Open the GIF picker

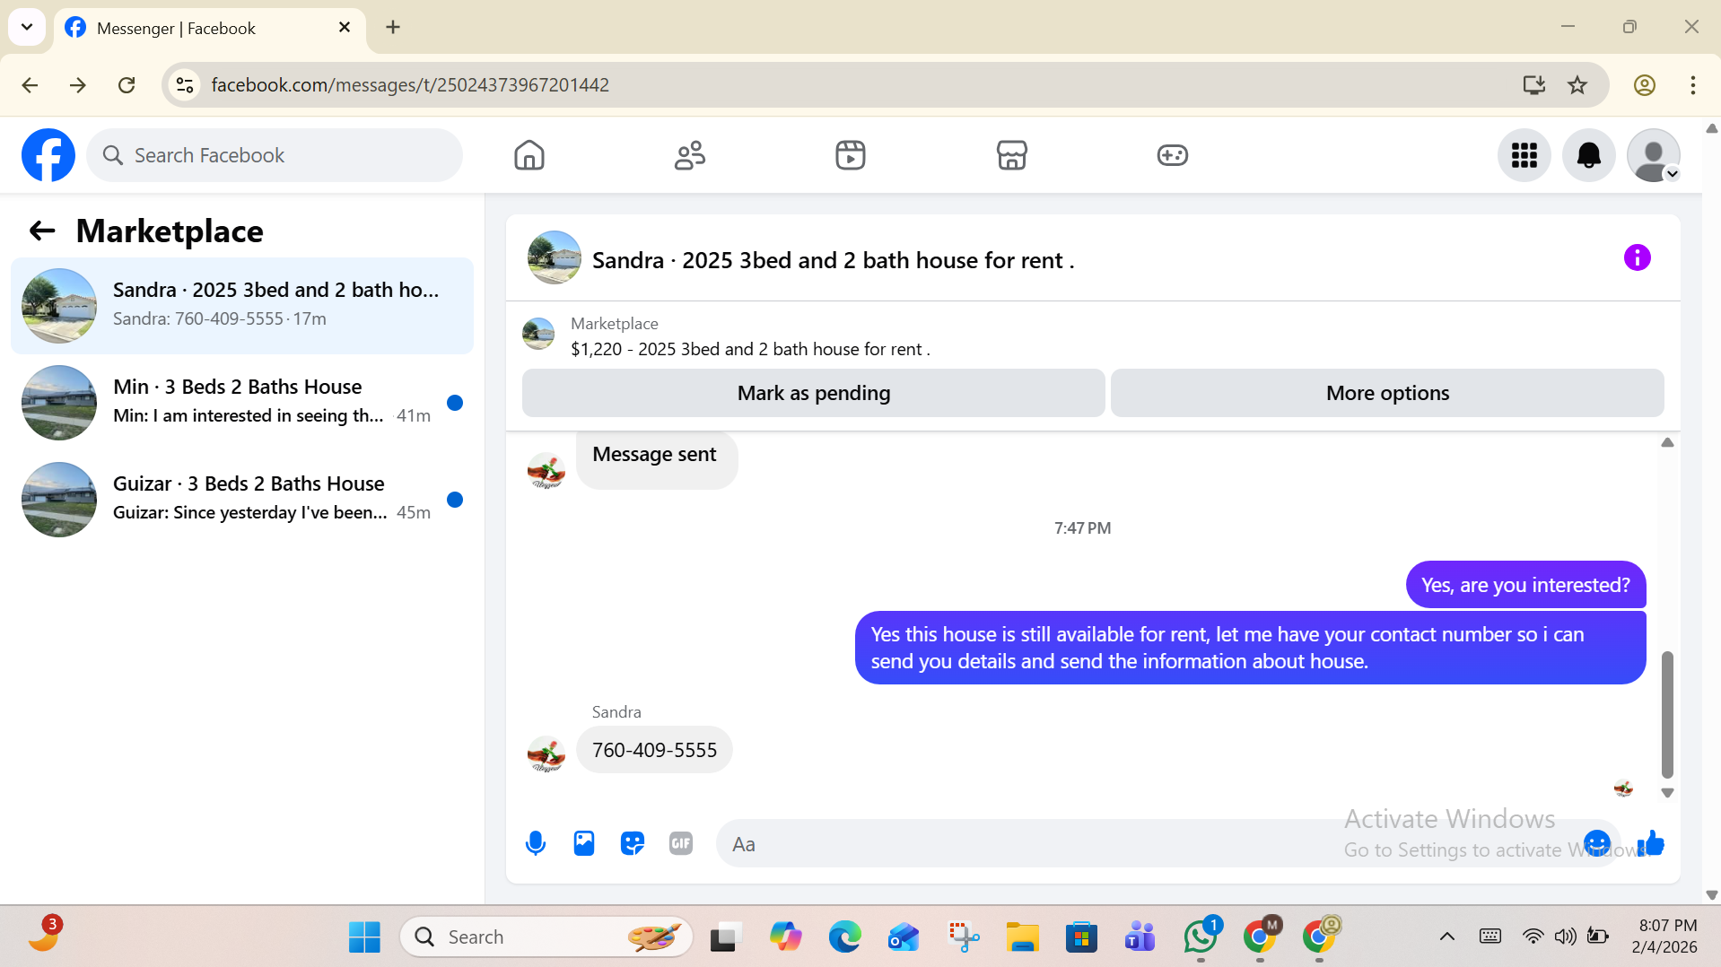681,843
